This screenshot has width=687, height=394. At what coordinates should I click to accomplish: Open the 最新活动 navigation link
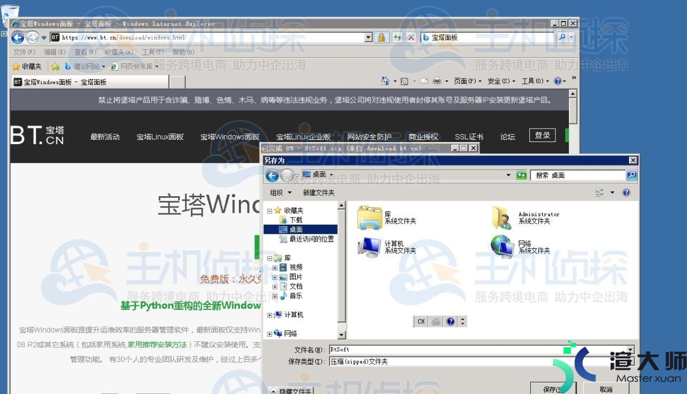[x=105, y=137]
